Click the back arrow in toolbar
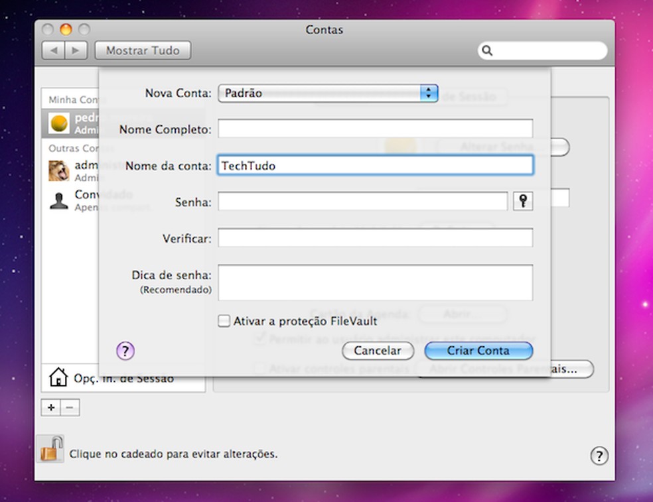 (54, 51)
